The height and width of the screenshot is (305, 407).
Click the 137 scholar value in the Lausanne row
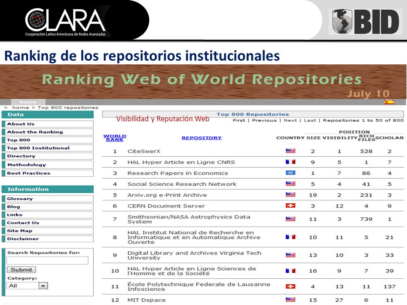pyautogui.click(x=390, y=287)
